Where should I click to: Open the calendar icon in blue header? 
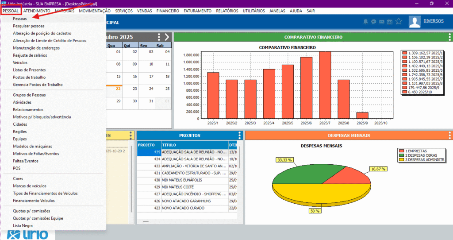tap(389, 21)
